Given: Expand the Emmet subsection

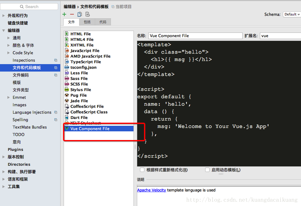Looking at the screenshot, I should coord(8,97).
